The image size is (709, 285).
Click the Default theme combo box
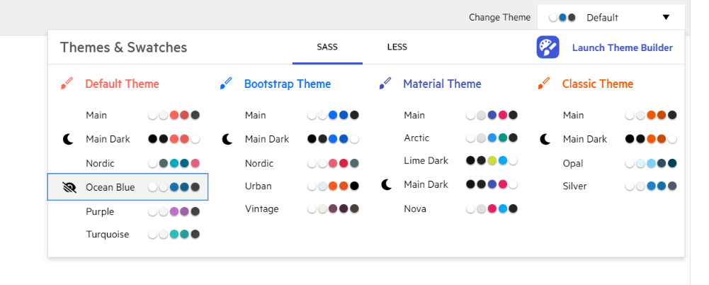pos(602,18)
